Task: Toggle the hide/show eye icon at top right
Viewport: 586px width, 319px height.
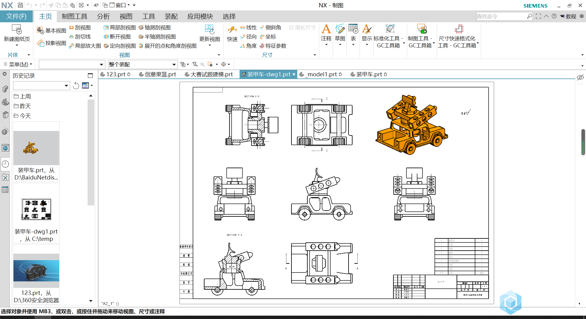Action: click(x=580, y=77)
